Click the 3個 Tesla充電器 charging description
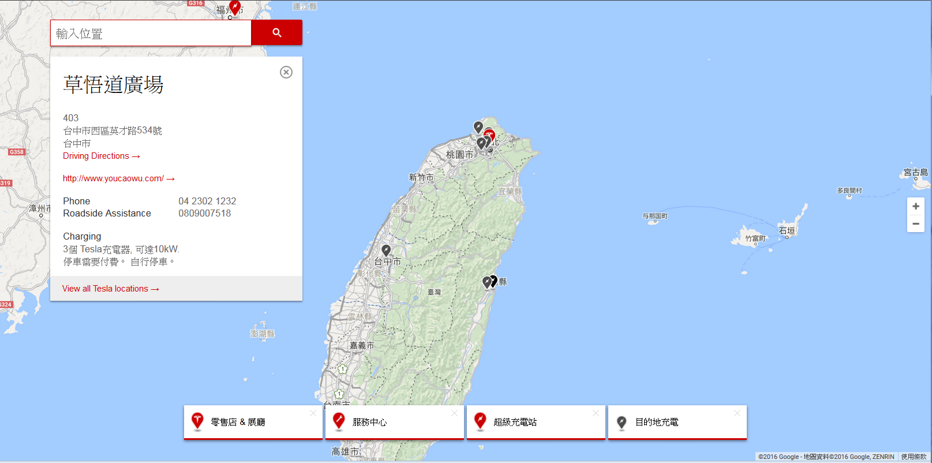This screenshot has width=932, height=463. (x=121, y=249)
